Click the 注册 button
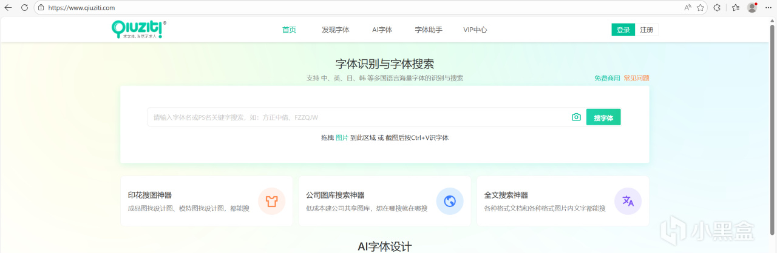 click(x=646, y=30)
